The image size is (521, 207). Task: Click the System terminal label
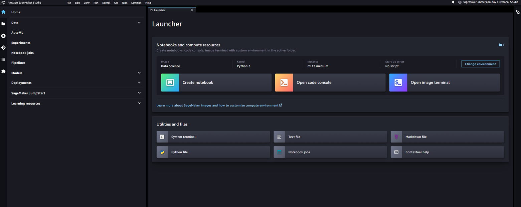[183, 137]
